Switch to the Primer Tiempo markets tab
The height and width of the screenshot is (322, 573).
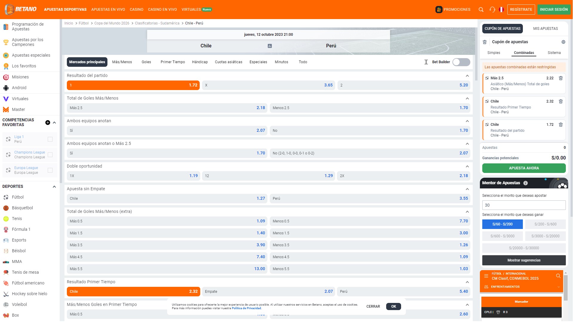point(173,62)
